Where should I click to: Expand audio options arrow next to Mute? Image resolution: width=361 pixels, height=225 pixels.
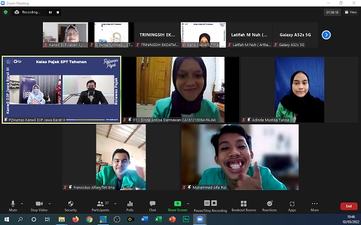tap(22, 204)
